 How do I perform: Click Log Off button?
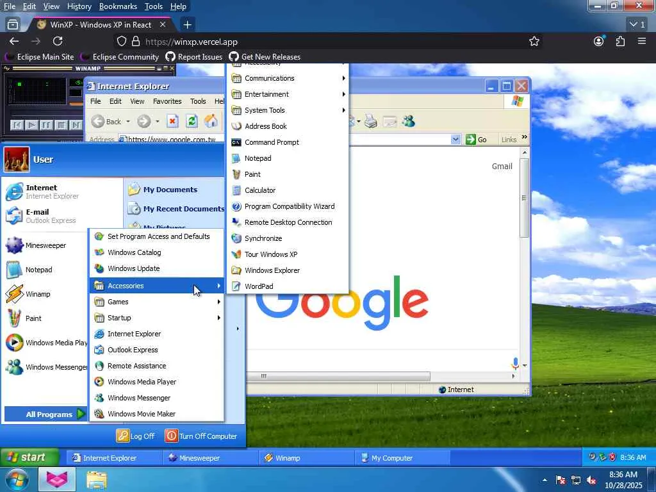click(136, 436)
